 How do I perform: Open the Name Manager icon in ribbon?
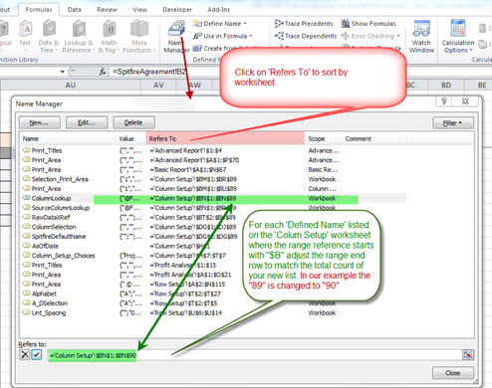[176, 37]
